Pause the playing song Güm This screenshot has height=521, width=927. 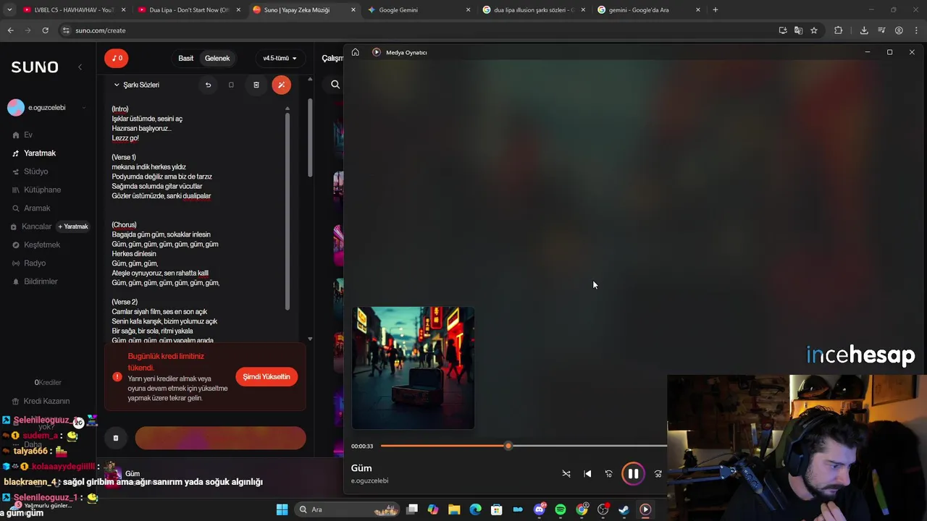[x=633, y=474]
